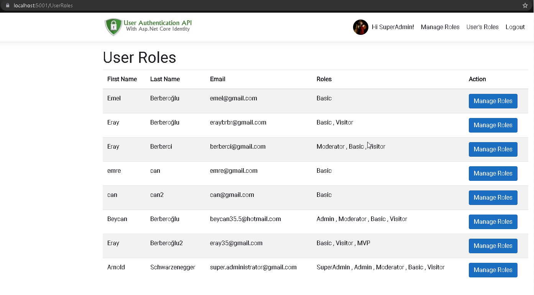The image size is (534, 295).
Task: Manage roles for eraybrbr@gmail.com
Action: tap(493, 125)
